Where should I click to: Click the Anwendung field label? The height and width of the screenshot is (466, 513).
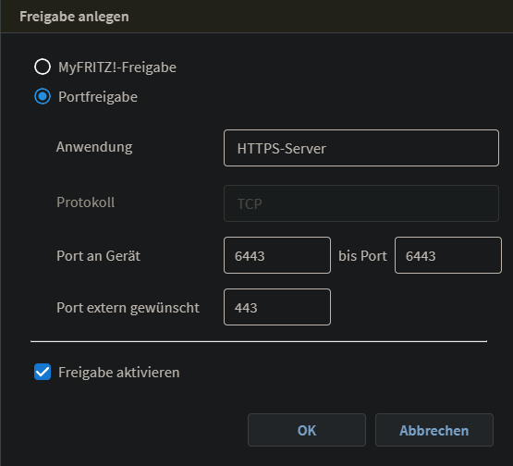point(94,147)
